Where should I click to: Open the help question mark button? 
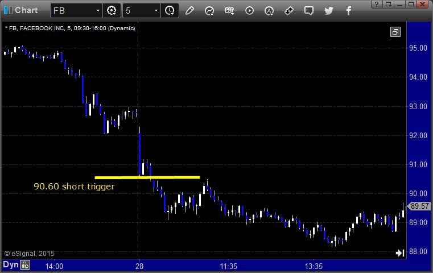tap(377, 4)
